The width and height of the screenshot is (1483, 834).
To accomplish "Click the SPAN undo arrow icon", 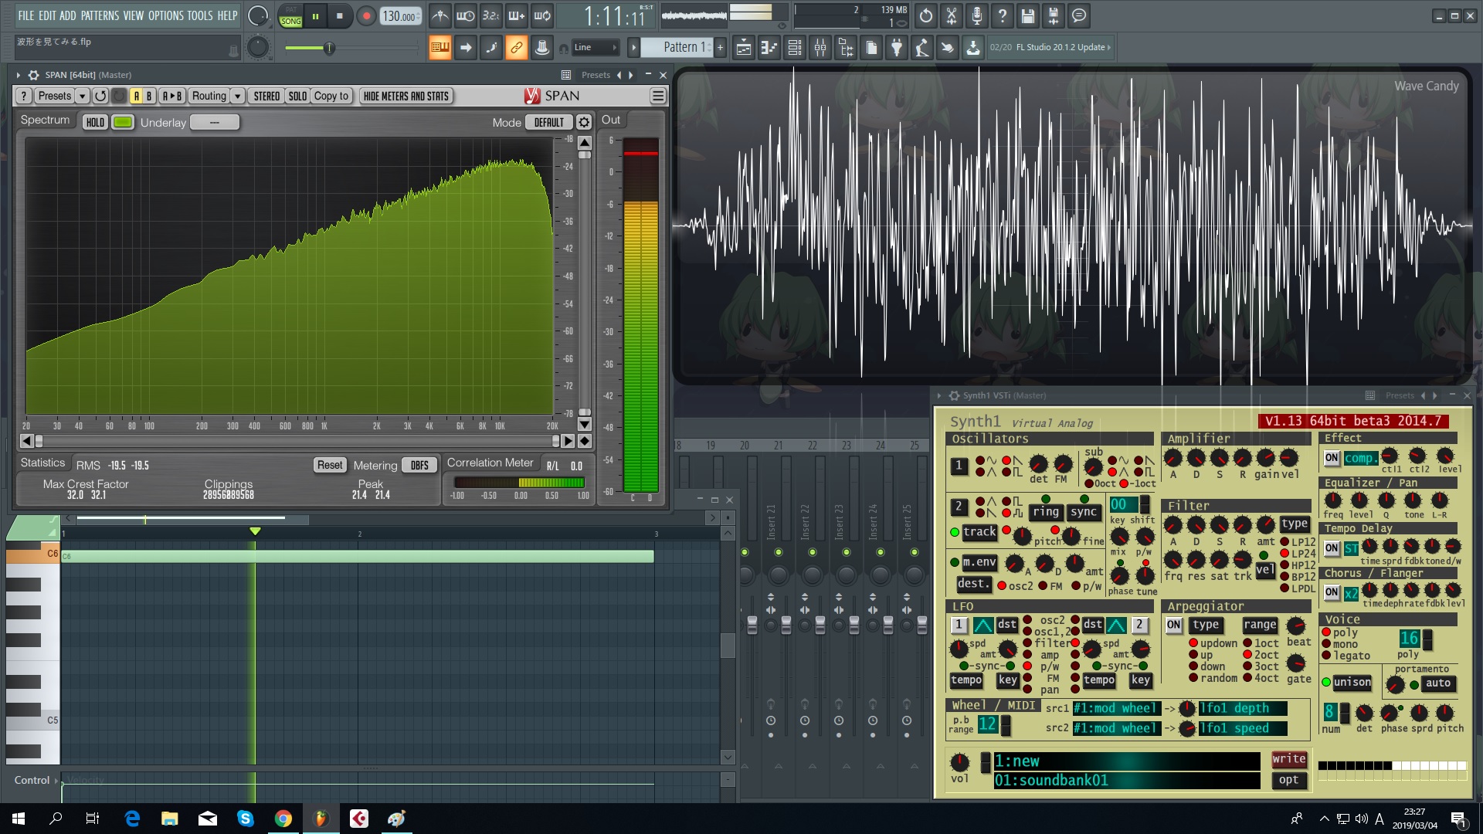I will pyautogui.click(x=100, y=96).
